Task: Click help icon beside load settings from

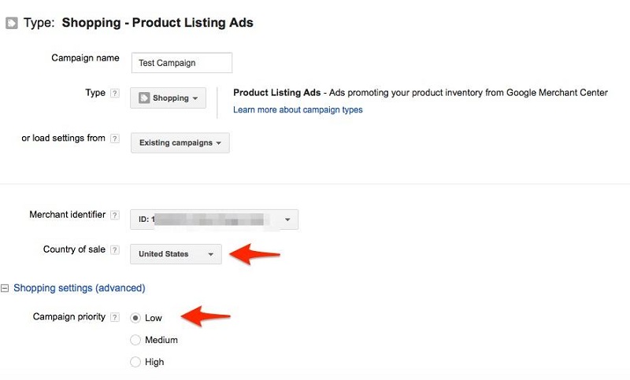Action: click(x=115, y=139)
